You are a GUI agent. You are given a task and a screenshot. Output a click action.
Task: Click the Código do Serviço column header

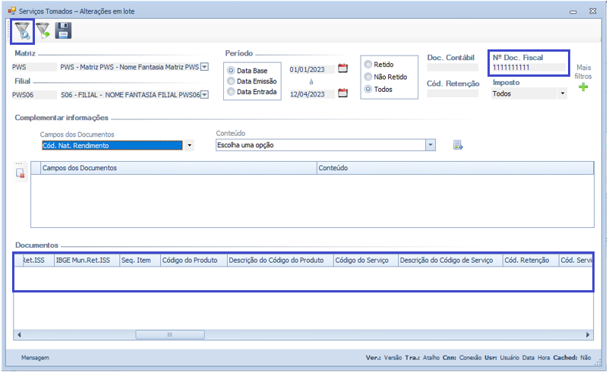coord(364,261)
